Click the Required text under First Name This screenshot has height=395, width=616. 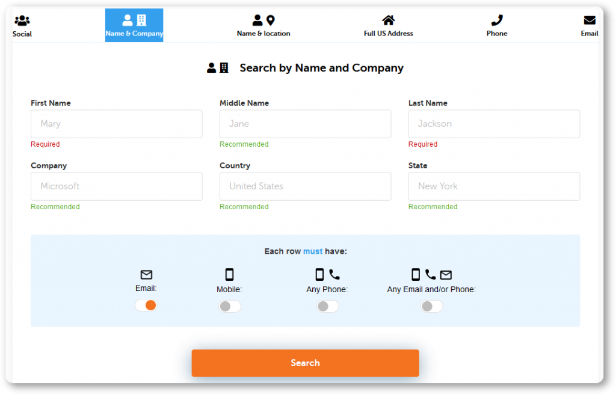click(45, 144)
